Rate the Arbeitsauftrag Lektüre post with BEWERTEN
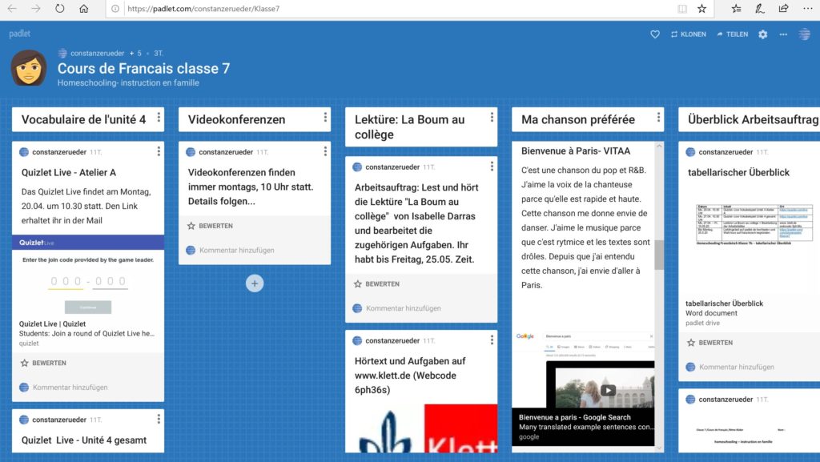This screenshot has height=462, width=820. coord(376,283)
